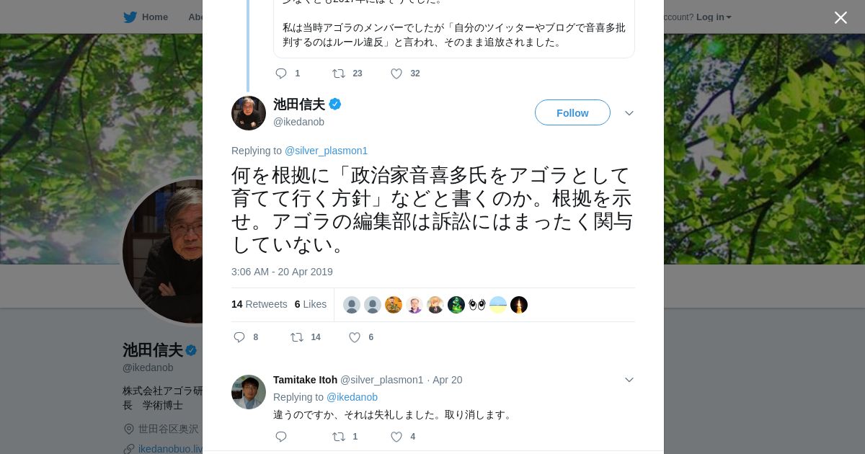
Task: Reply to Tamitake Itoh's tweet
Action: (x=281, y=437)
